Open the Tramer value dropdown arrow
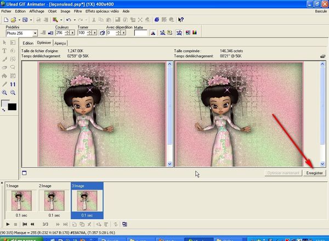This screenshot has width=329, height=241. coord(95,33)
